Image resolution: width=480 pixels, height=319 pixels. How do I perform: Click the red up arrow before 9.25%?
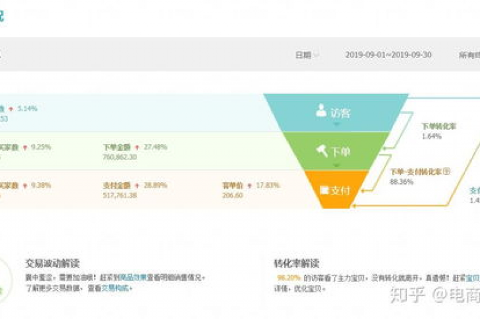point(25,148)
